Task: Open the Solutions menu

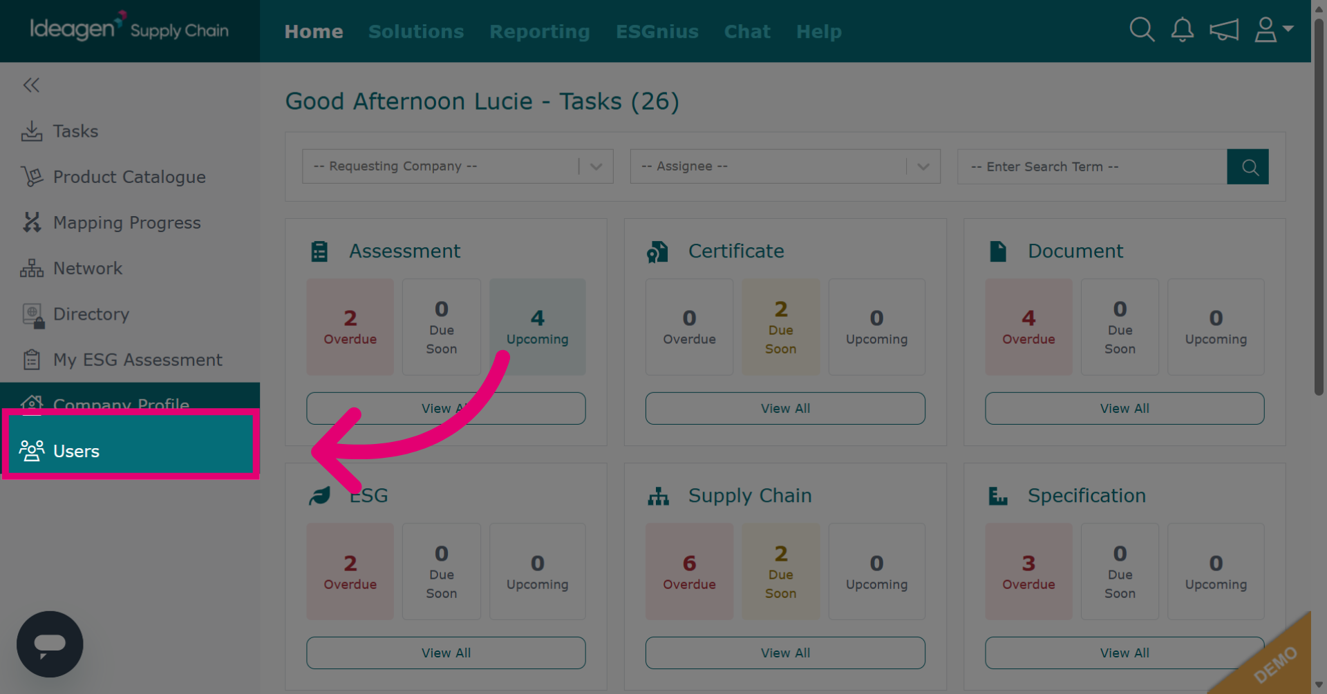Action: point(416,32)
